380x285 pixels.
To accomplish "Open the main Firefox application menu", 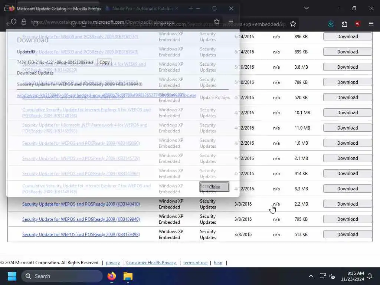I will pos(371,24).
